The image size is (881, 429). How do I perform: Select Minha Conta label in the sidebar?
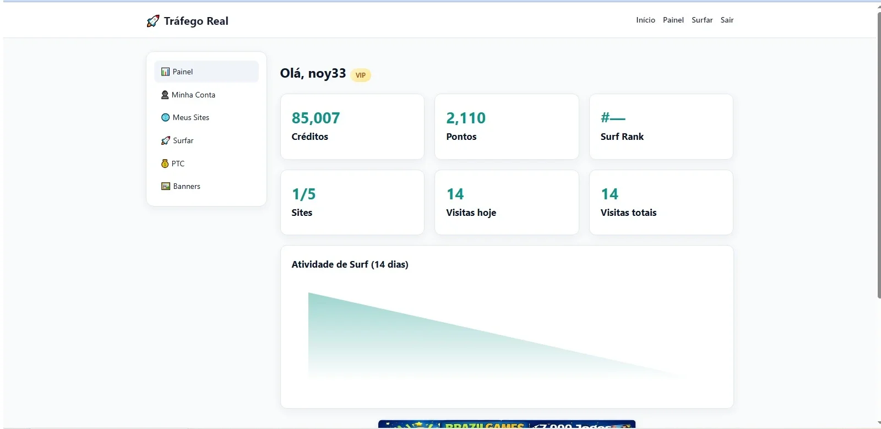[193, 95]
